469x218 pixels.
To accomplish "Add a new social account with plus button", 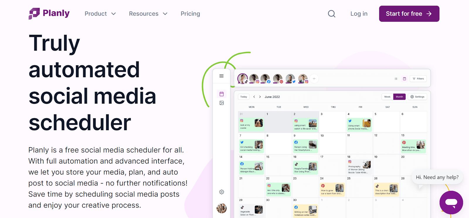I will coord(314,79).
